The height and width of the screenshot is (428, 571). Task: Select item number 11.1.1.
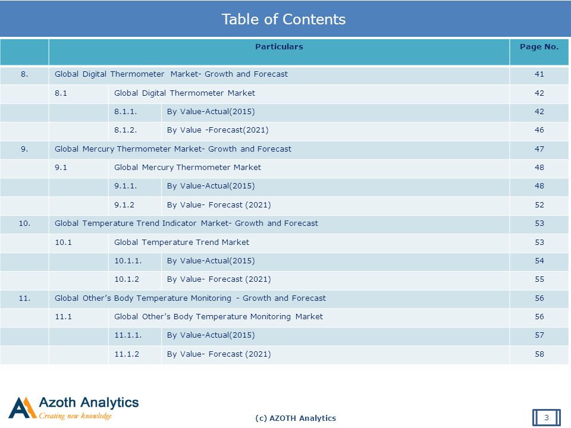click(128, 335)
